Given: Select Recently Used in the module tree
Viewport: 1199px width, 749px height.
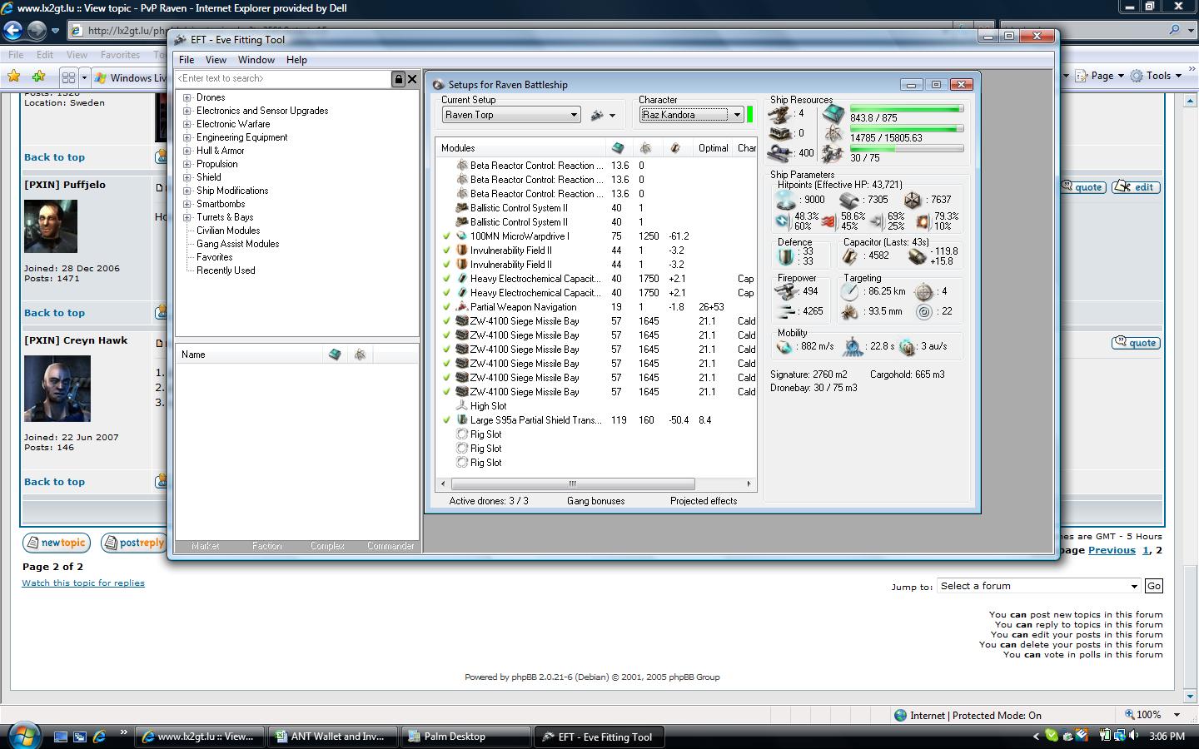Looking at the screenshot, I should pyautogui.click(x=226, y=270).
